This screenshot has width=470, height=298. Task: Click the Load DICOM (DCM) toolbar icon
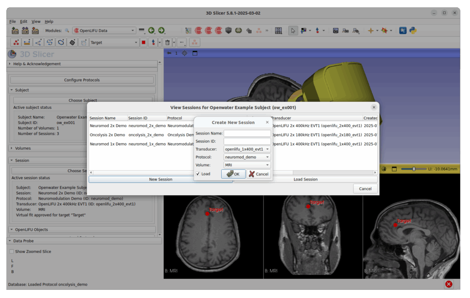tap(25, 31)
